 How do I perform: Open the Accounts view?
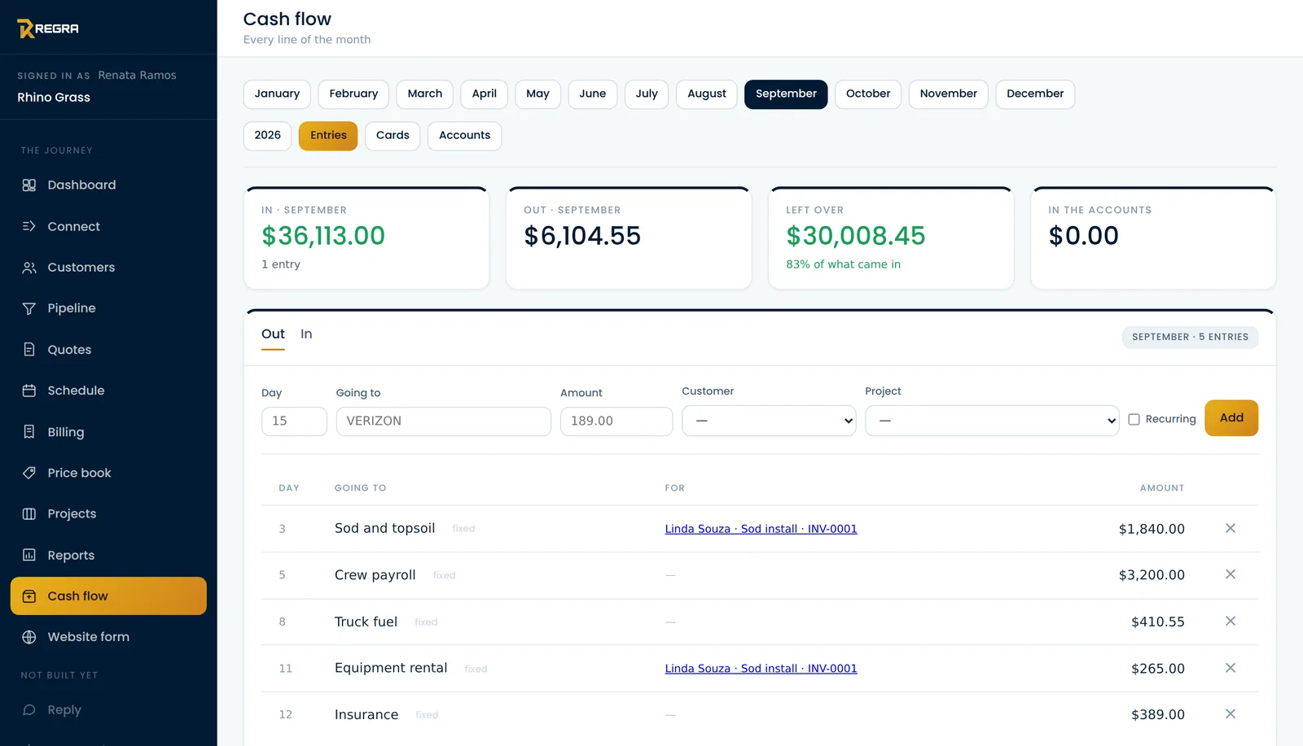(x=464, y=136)
